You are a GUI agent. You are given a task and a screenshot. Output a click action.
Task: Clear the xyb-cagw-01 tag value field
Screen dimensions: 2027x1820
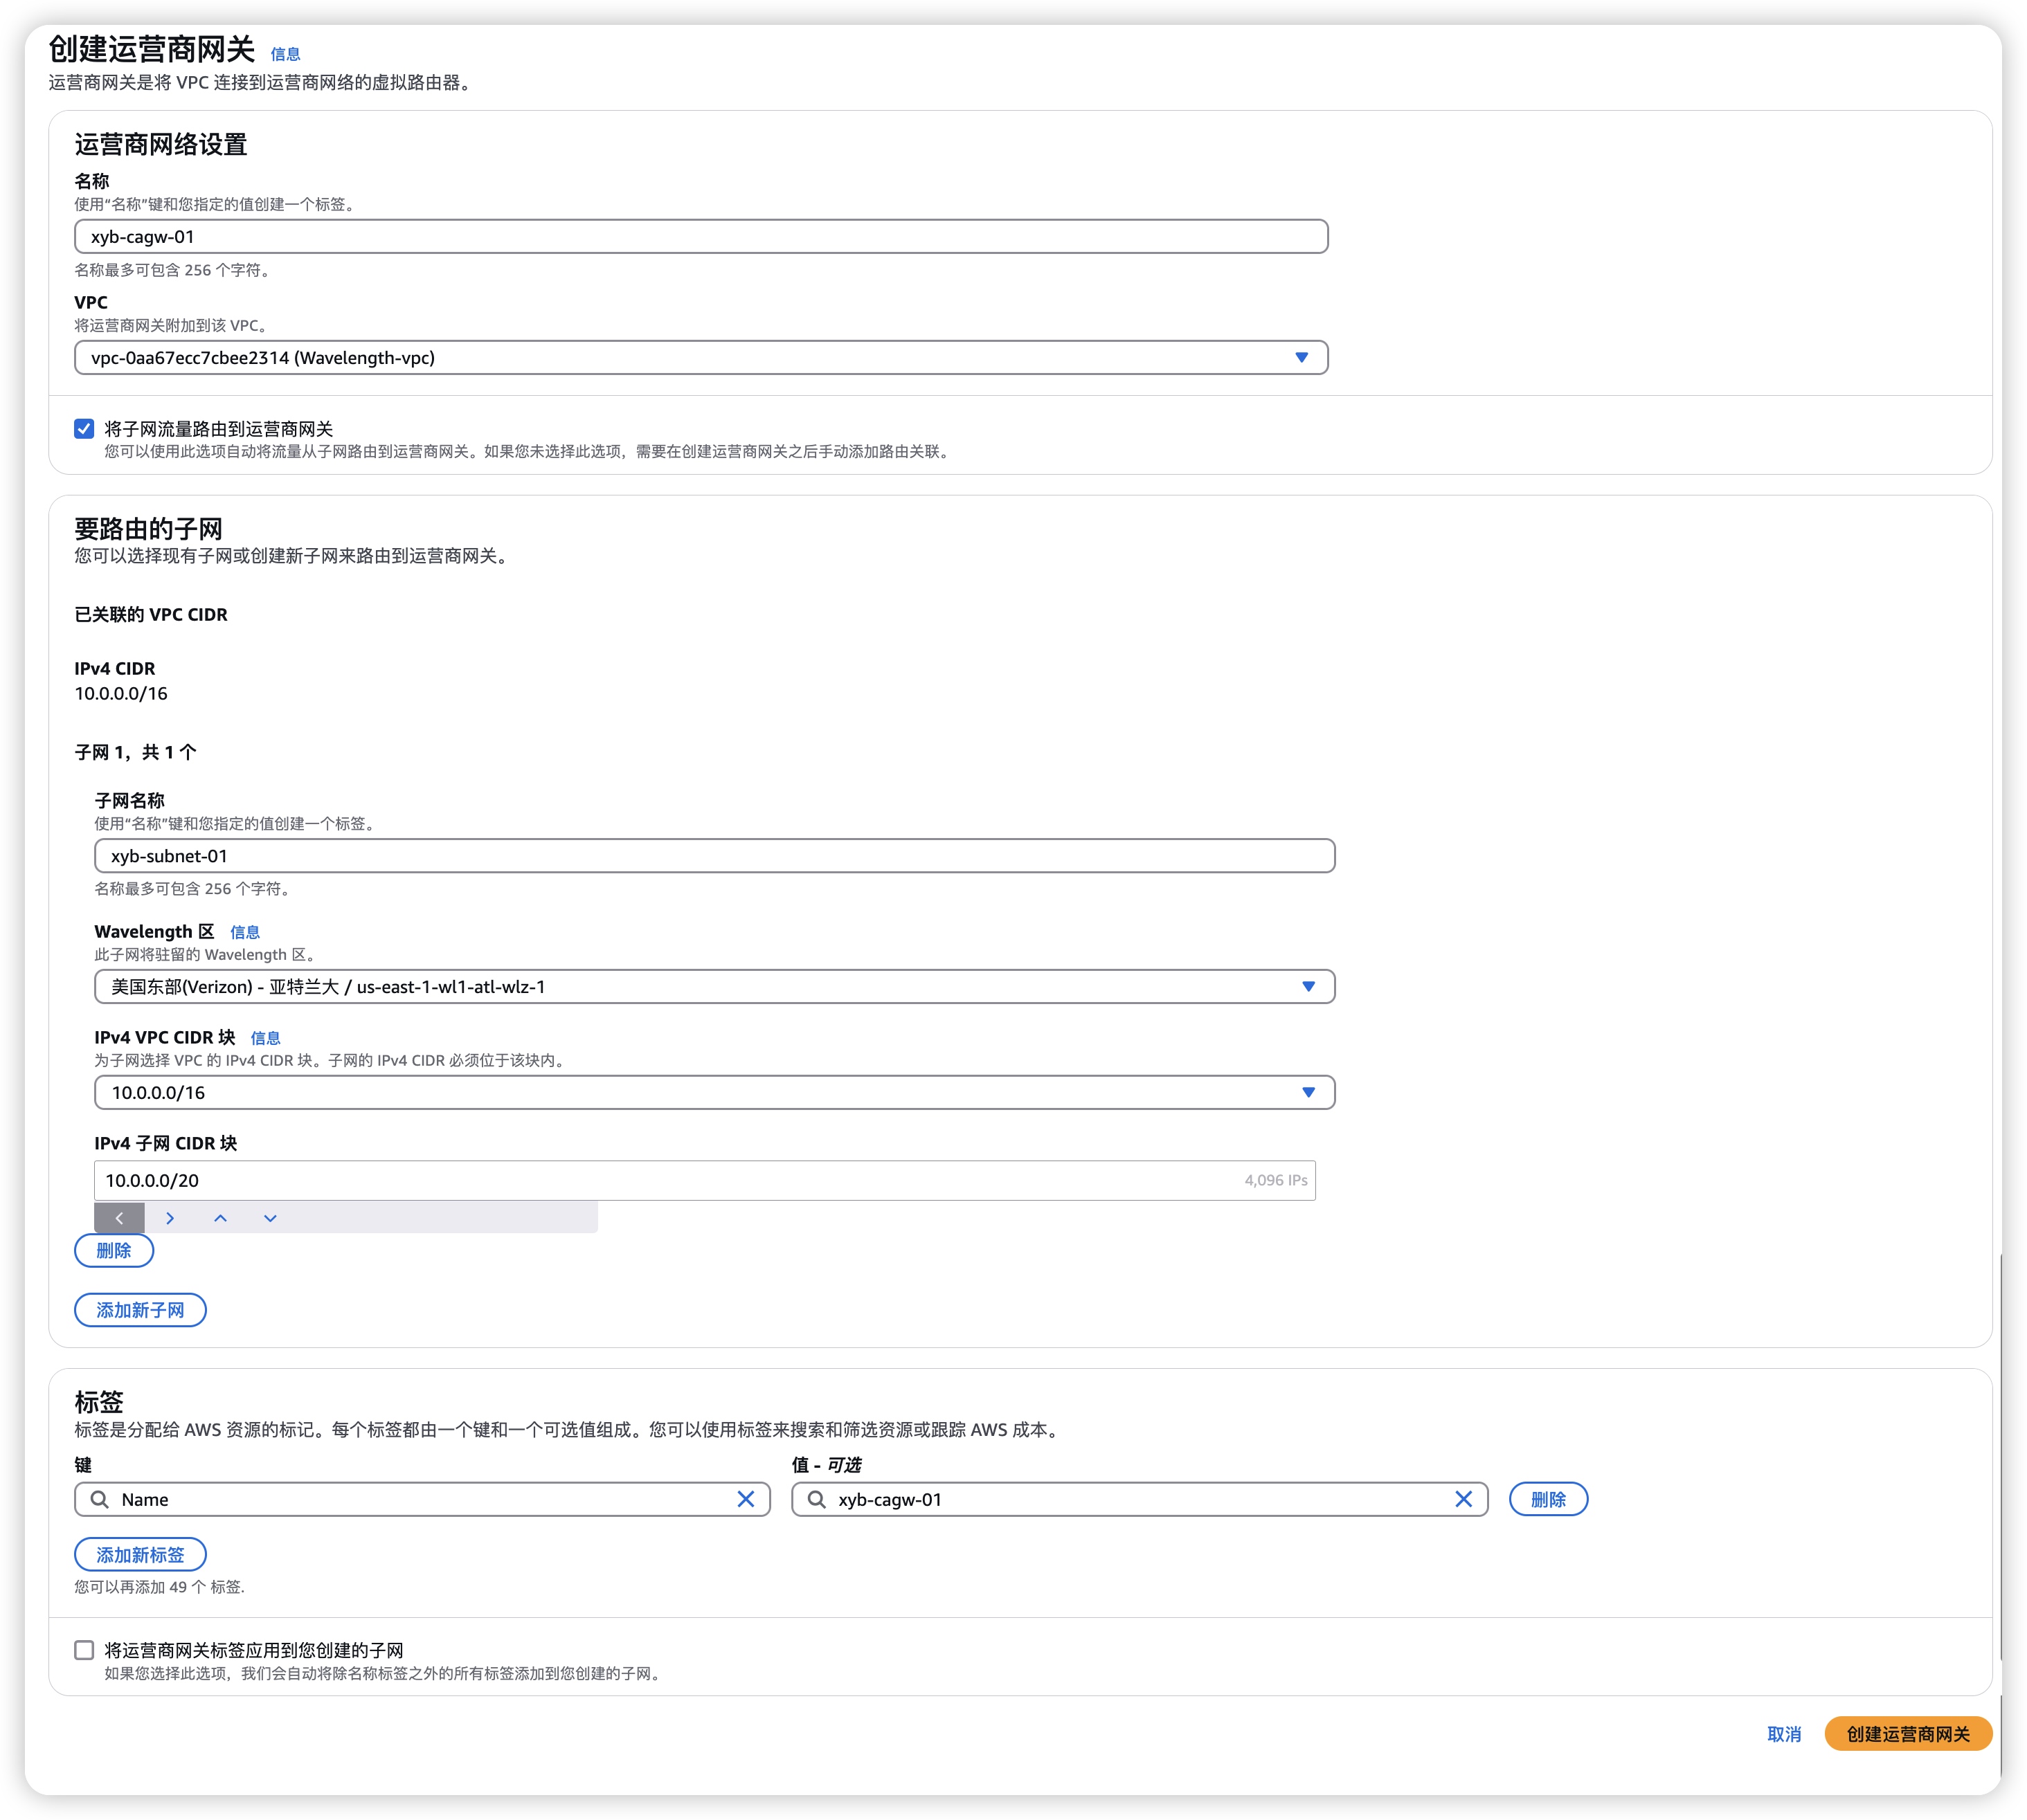pyautogui.click(x=1463, y=1499)
